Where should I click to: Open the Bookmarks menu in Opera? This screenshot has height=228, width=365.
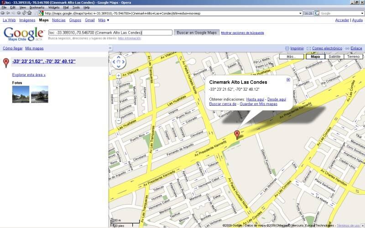(x=37, y=8)
